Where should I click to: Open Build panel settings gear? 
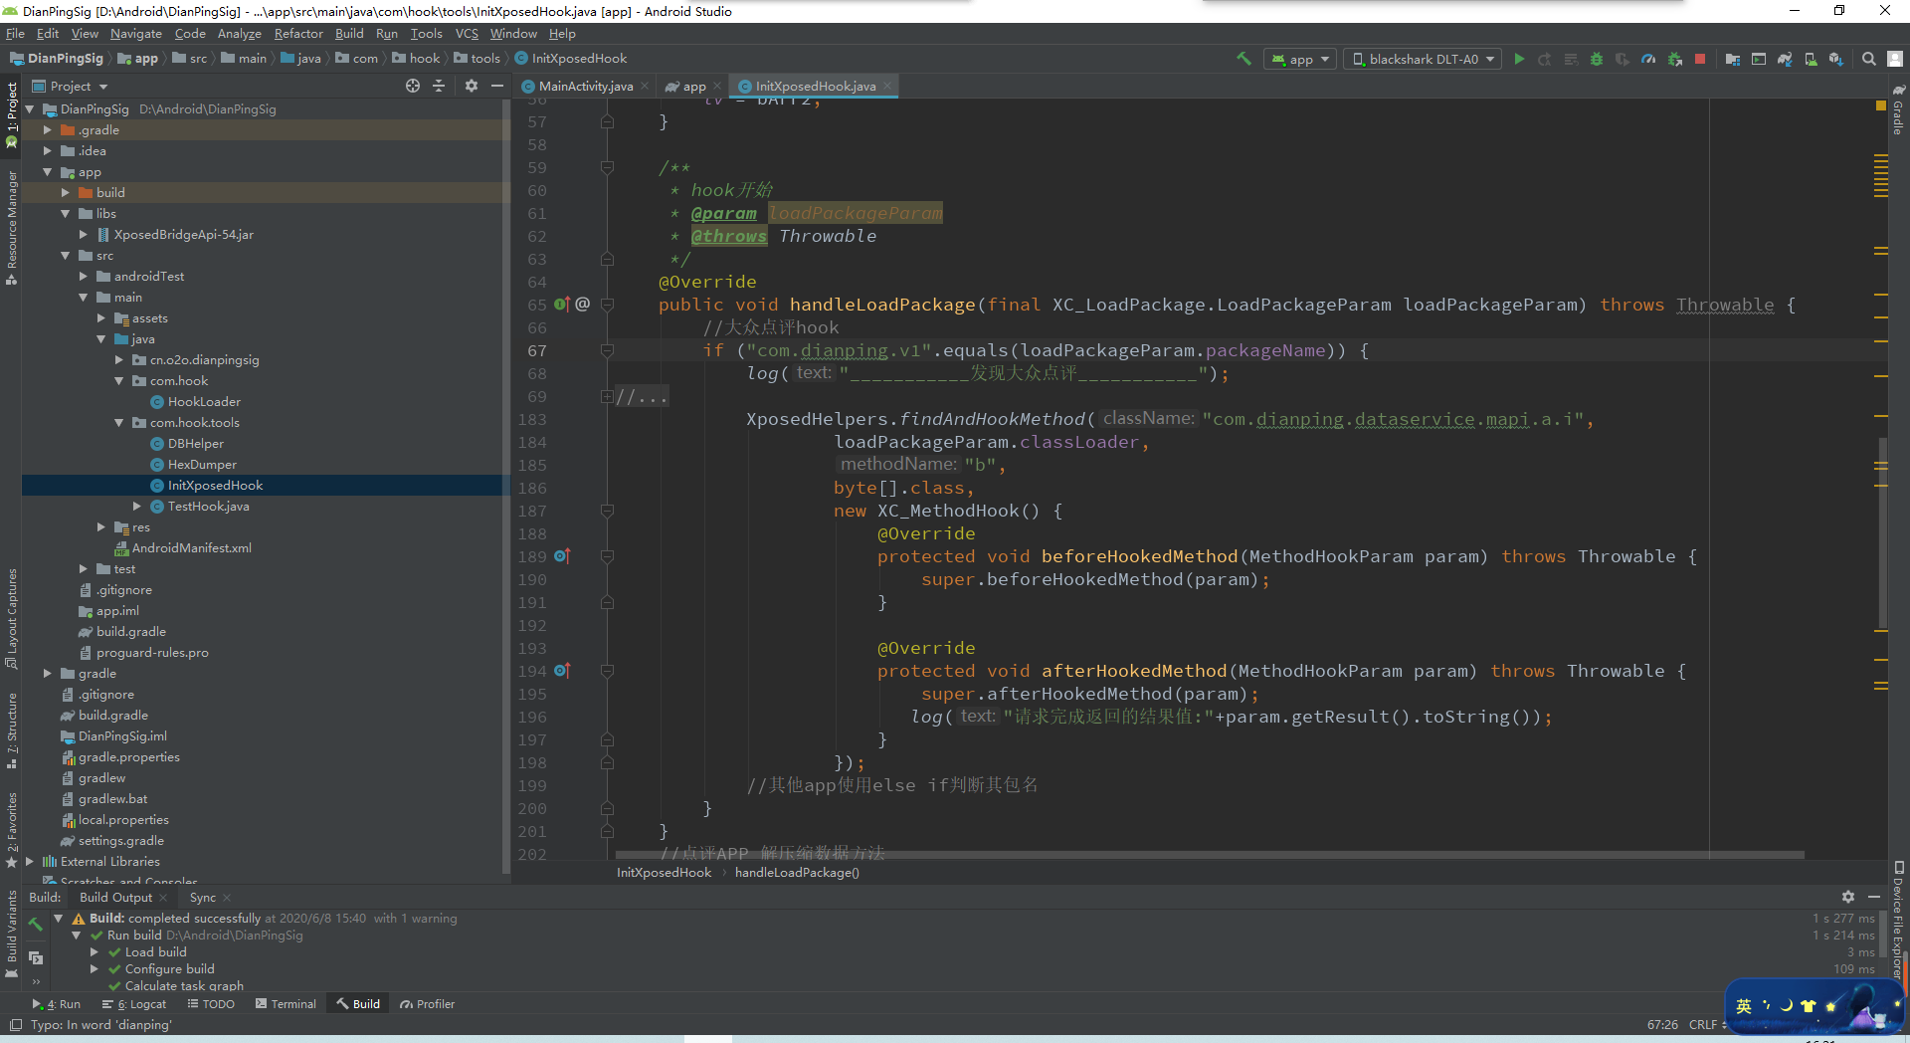coord(1848,897)
